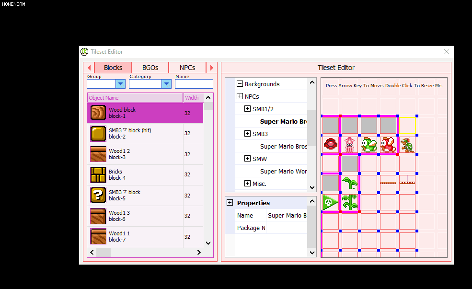Switch to the BGOs tab
This screenshot has width=472, height=289.
[150, 68]
